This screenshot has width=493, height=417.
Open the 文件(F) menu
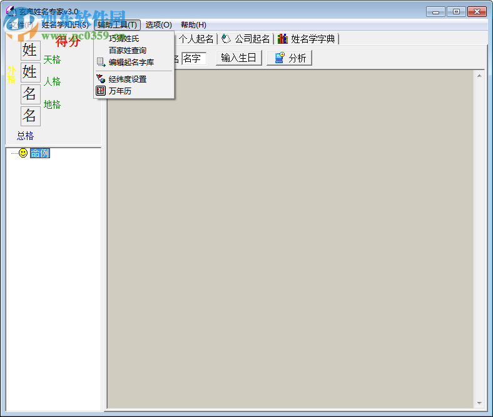click(21, 25)
